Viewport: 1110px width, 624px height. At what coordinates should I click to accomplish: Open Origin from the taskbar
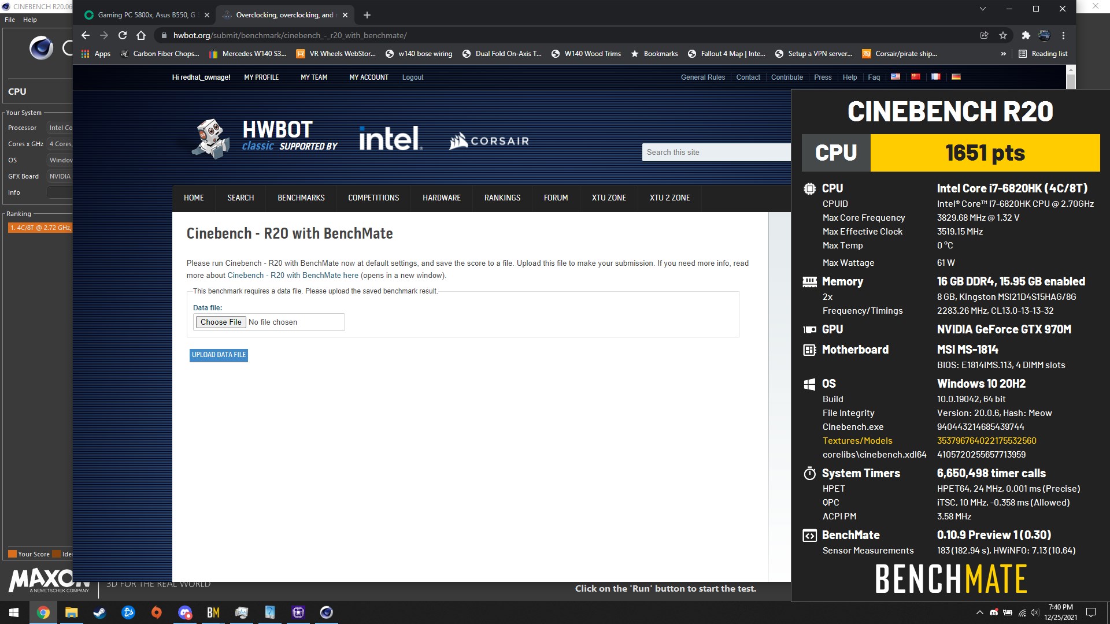point(156,612)
